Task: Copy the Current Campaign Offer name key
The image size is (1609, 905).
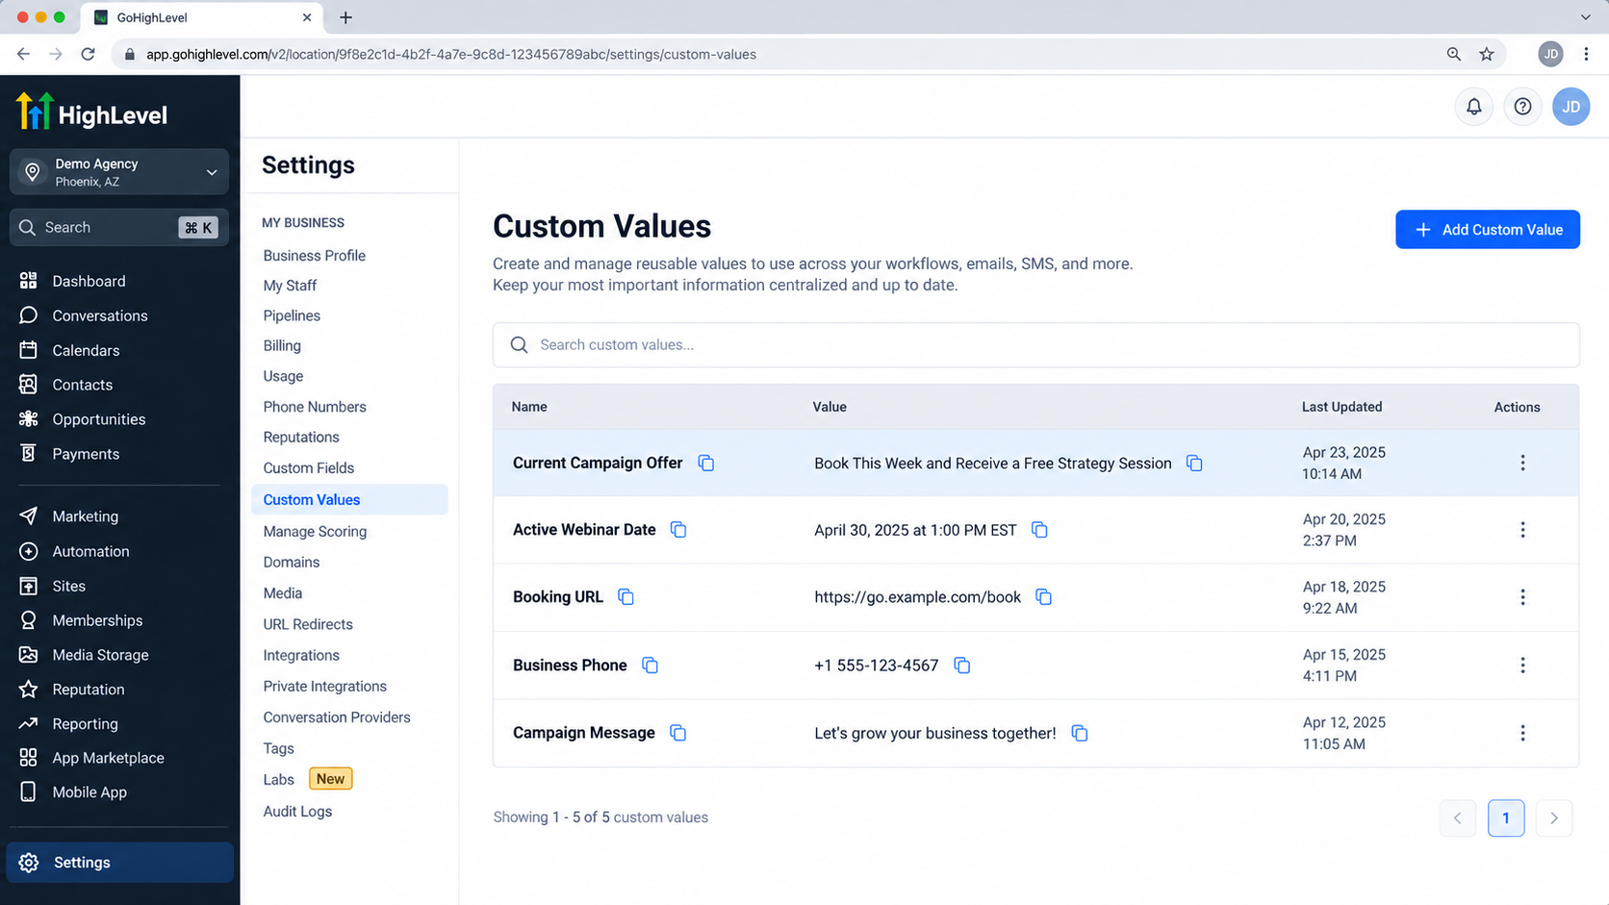Action: [706, 464]
